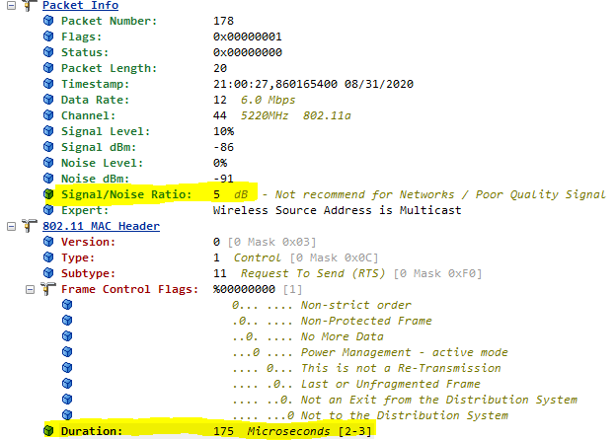Click the cube icon beside Non-strict order flag
The height and width of the screenshot is (440, 616).
point(67,305)
